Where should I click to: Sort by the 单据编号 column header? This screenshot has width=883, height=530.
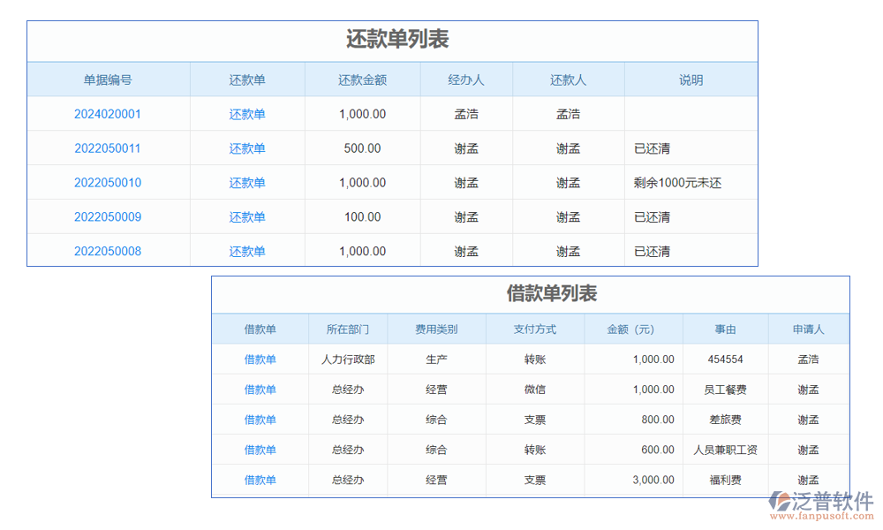click(x=108, y=79)
